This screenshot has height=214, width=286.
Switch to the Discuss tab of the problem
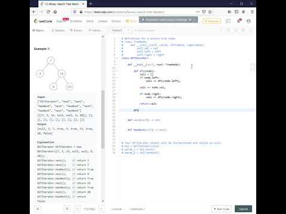click(76, 30)
